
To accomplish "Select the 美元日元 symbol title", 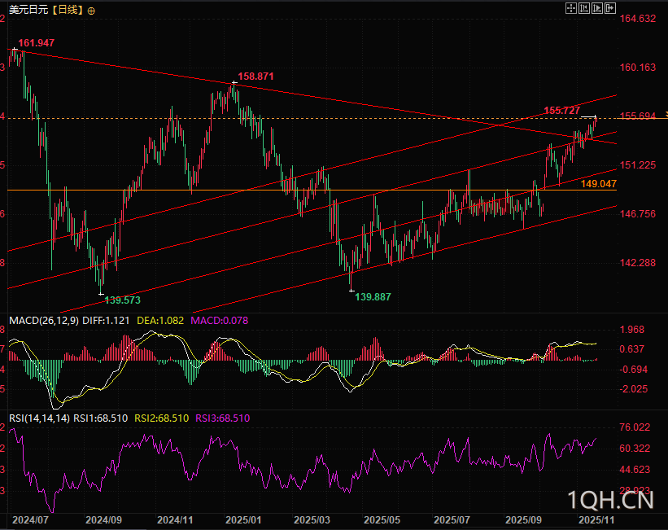I will pyautogui.click(x=28, y=10).
